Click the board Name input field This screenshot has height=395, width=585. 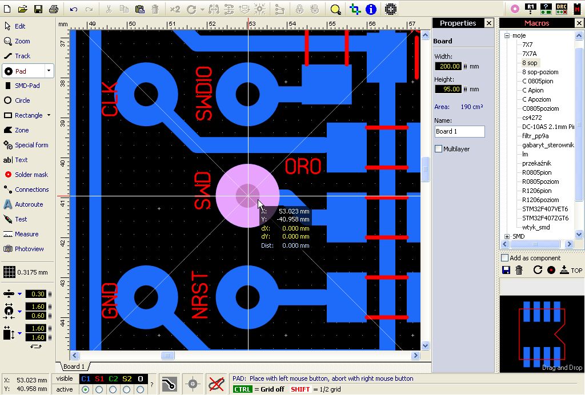(x=459, y=131)
